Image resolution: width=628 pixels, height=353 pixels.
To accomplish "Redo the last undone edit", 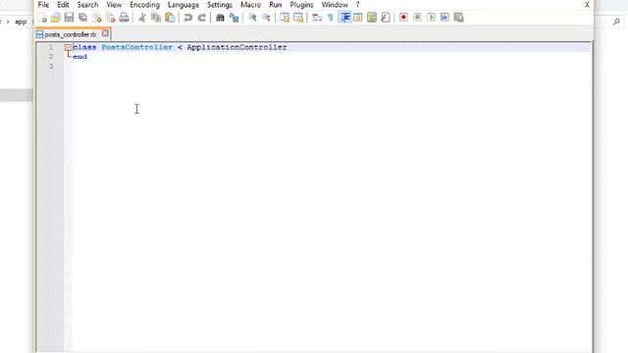I will pos(202,18).
